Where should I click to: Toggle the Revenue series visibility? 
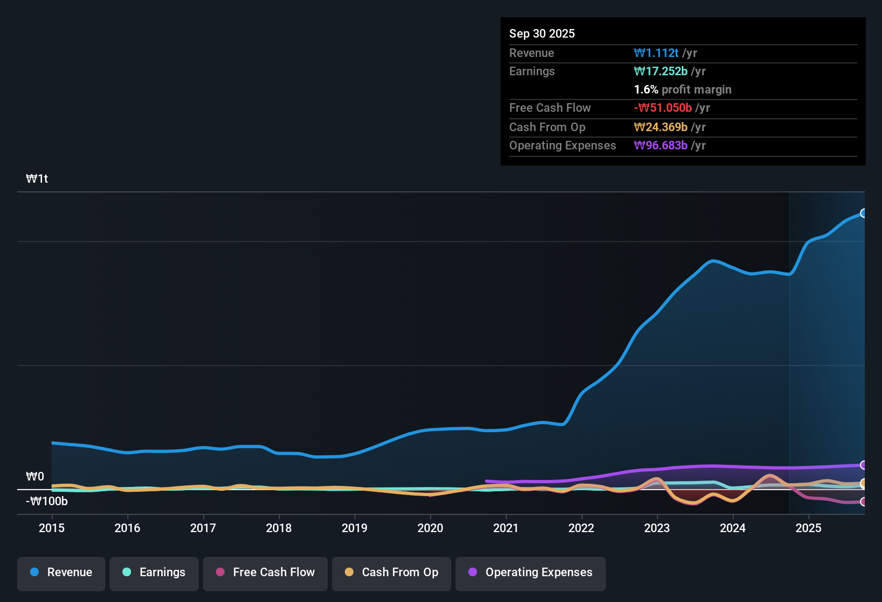[x=61, y=572]
